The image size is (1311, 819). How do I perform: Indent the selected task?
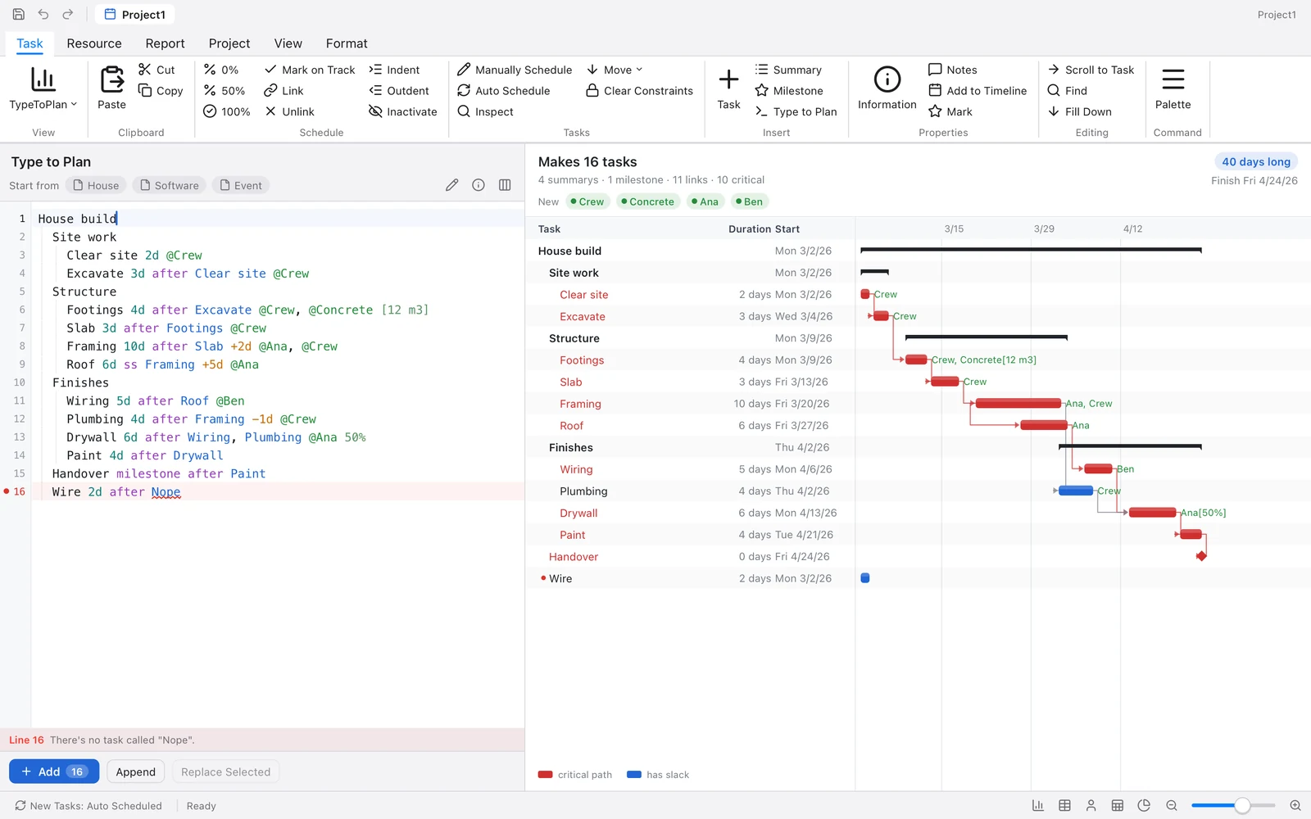click(x=394, y=70)
